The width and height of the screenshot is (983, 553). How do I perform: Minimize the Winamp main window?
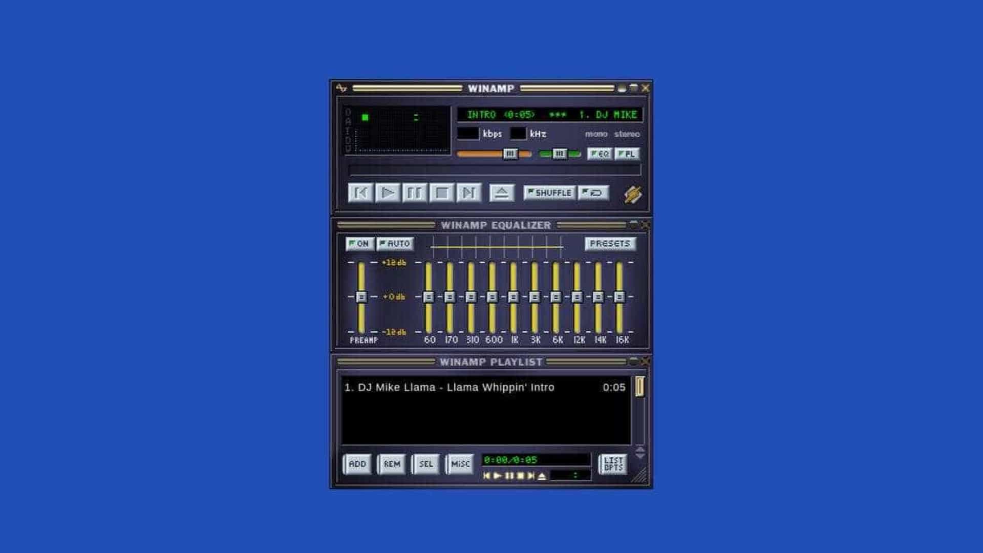(622, 88)
